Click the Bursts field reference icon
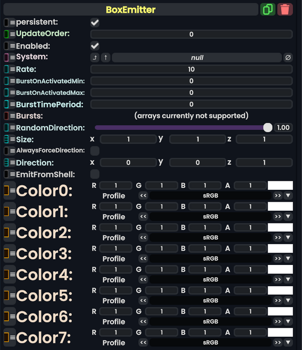302x350 pixels. (6, 116)
